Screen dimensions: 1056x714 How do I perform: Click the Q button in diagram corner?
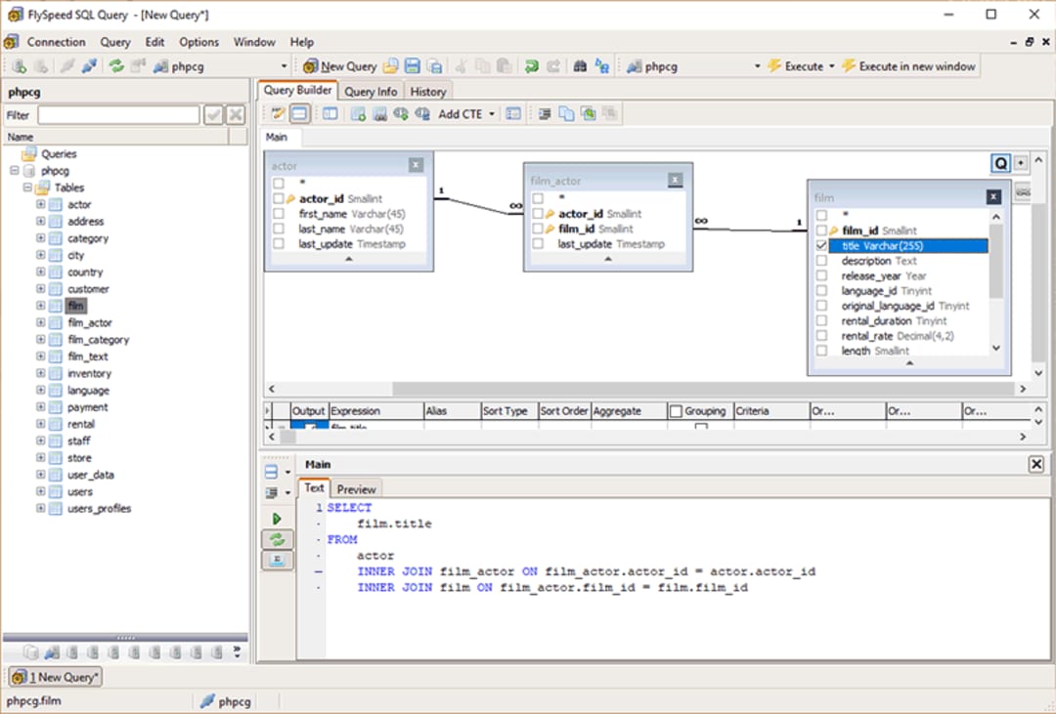click(1000, 163)
